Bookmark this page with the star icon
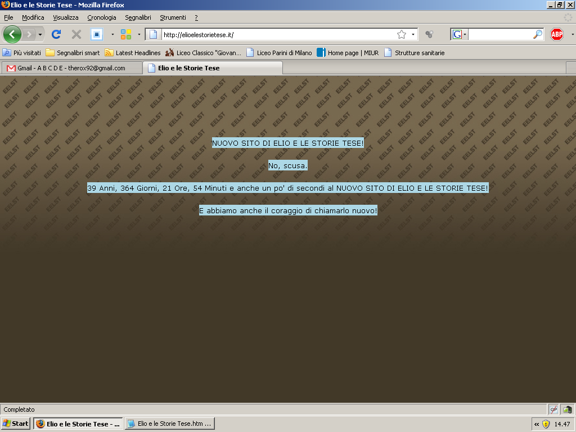Image resolution: width=576 pixels, height=432 pixels. pos(402,34)
